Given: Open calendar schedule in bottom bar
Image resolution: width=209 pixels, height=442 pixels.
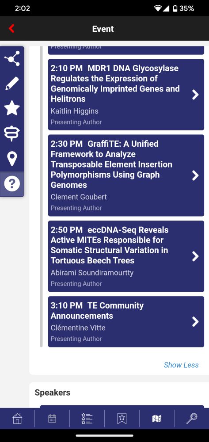Looking at the screenshot, I should pos(52,419).
